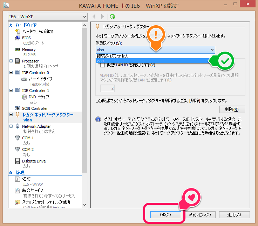Click the back navigation arrow
The height and width of the screenshot is (226, 258).
point(94,16)
